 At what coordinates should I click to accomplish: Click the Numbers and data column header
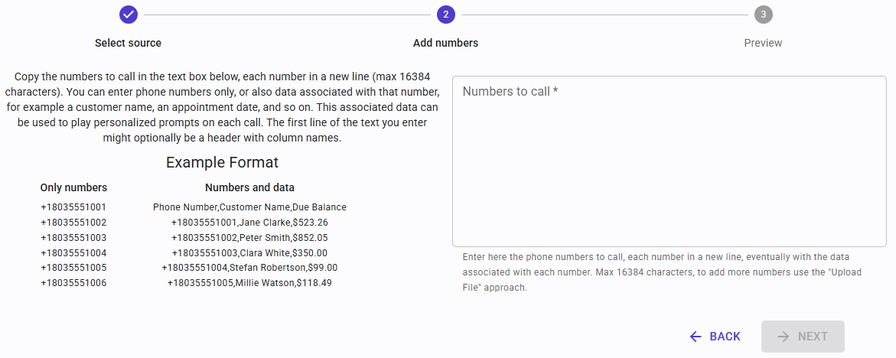pyautogui.click(x=249, y=187)
